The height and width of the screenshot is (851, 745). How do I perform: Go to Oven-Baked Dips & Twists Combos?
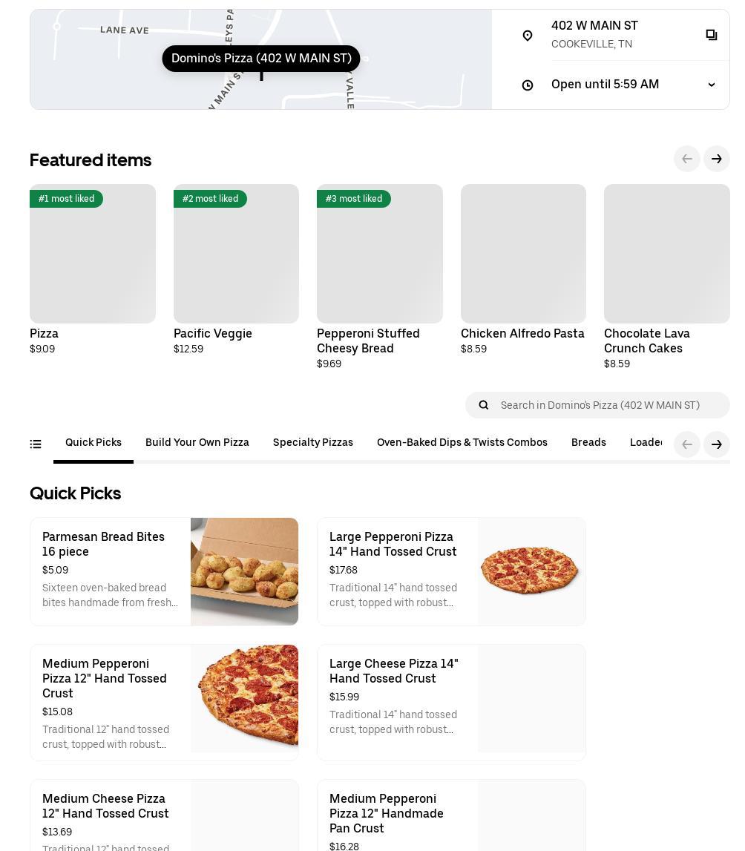(x=462, y=443)
